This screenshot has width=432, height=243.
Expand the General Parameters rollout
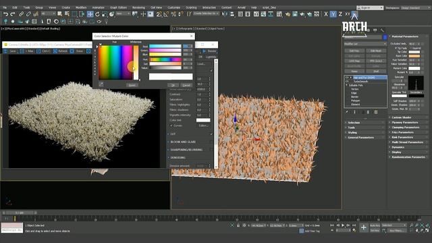click(365, 138)
